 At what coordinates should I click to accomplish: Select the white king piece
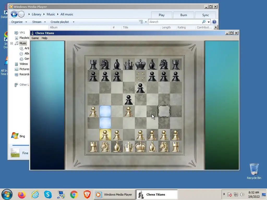[141, 146]
